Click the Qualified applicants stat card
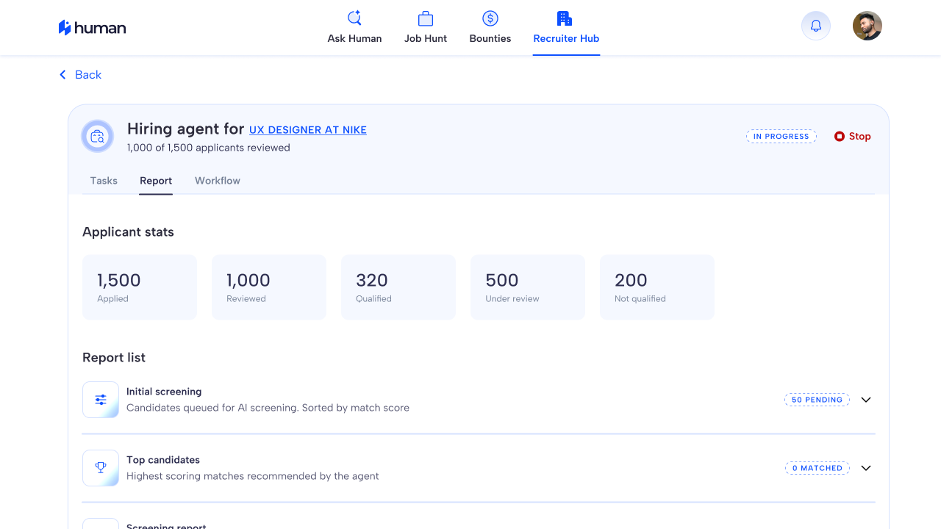The image size is (941, 529). [398, 287]
